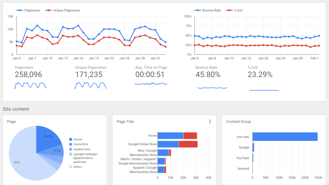Click the Google Online Store bar
329x185 pixels.
169,144
